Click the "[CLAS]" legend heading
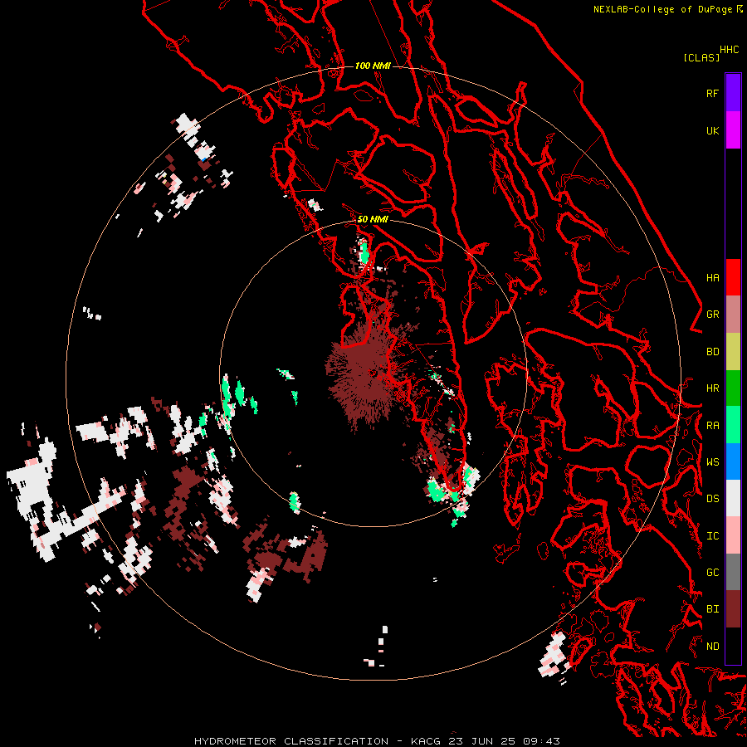This screenshot has height=747, width=747. [701, 57]
